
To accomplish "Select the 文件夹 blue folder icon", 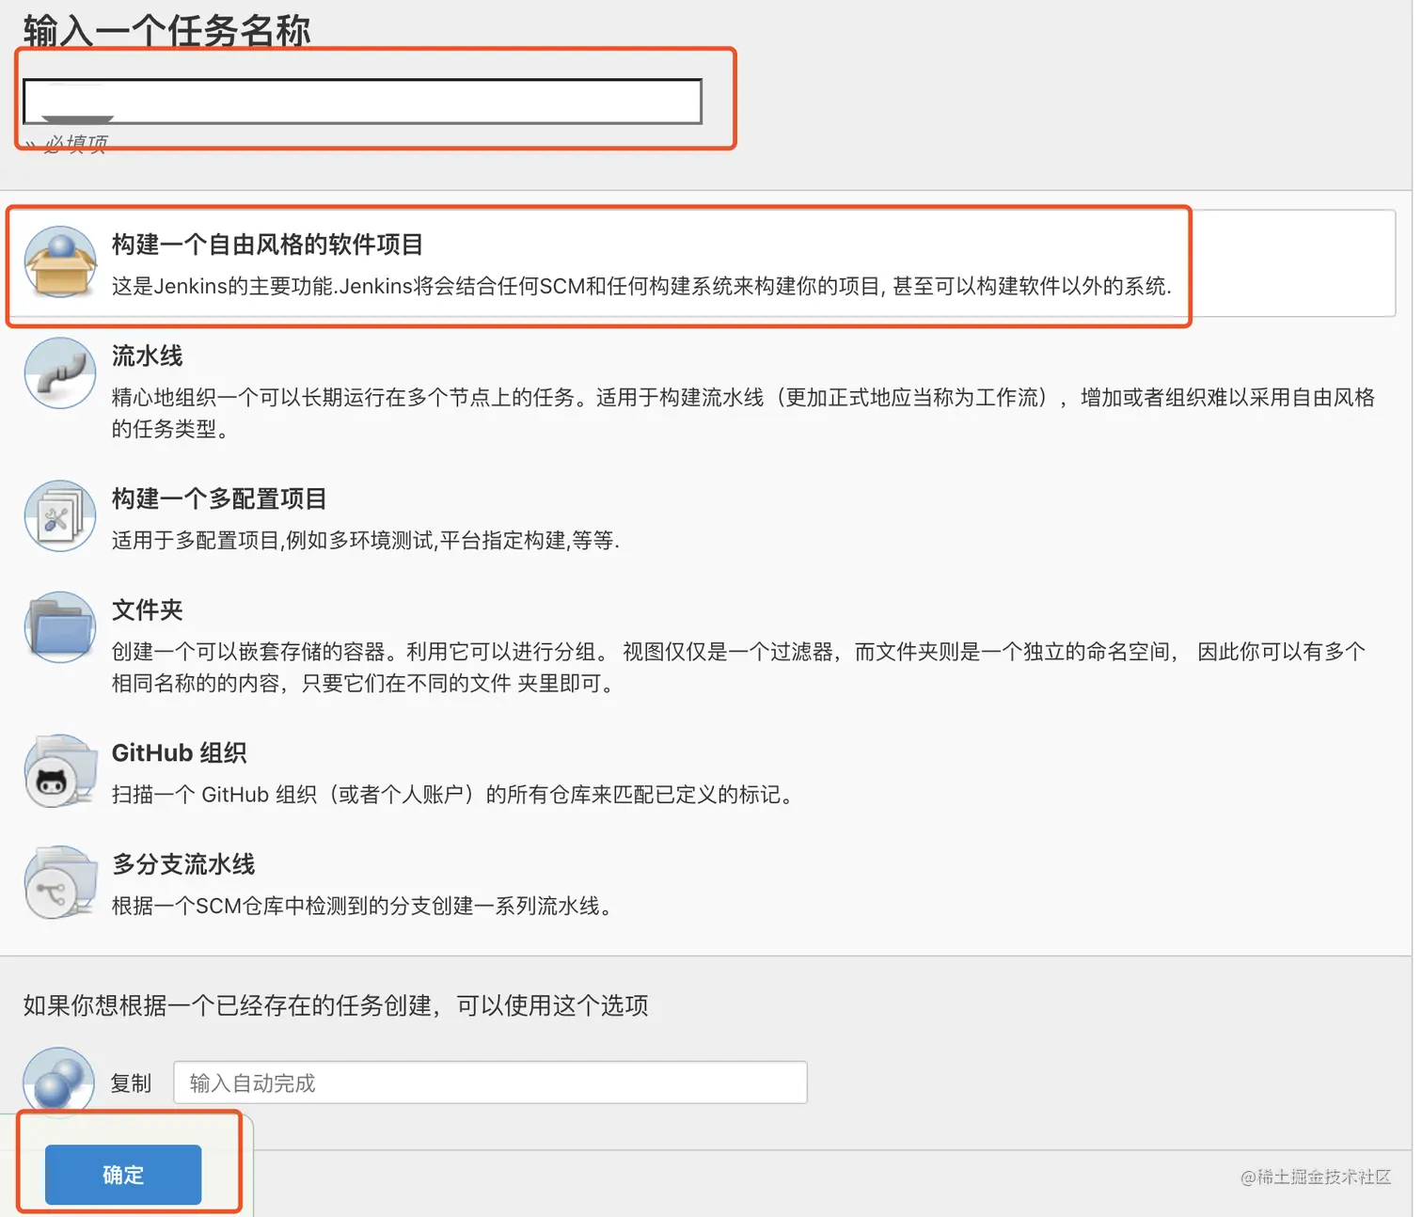I will 60,627.
